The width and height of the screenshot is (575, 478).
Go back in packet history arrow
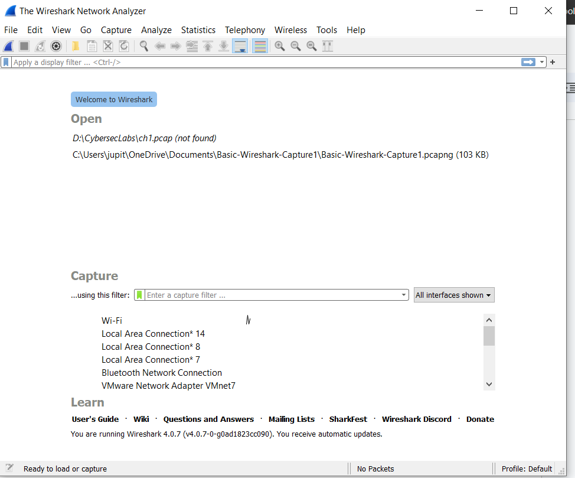[160, 46]
